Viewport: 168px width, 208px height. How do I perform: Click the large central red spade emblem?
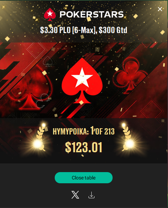[x=82, y=80]
